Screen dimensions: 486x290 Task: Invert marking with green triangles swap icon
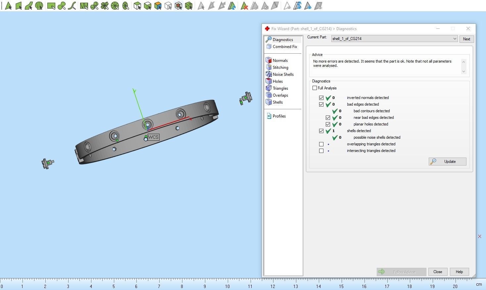tap(232, 6)
